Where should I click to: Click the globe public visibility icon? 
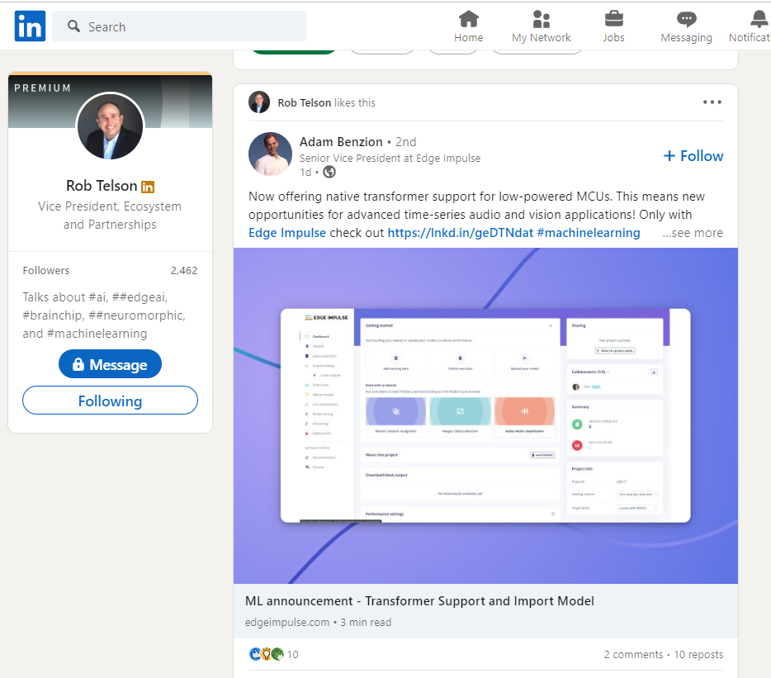[x=329, y=173]
